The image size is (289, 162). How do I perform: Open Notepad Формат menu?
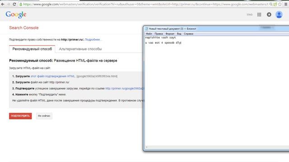click(170, 34)
